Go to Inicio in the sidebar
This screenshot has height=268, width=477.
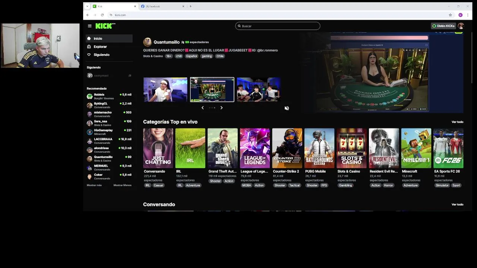click(109, 38)
